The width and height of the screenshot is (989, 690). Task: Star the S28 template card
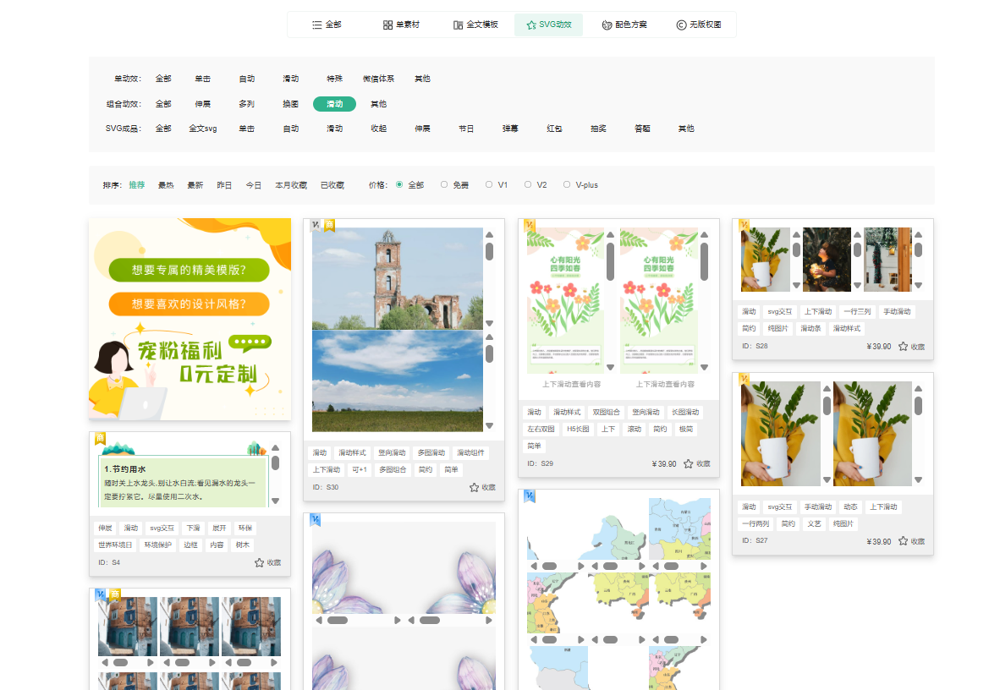coord(903,347)
